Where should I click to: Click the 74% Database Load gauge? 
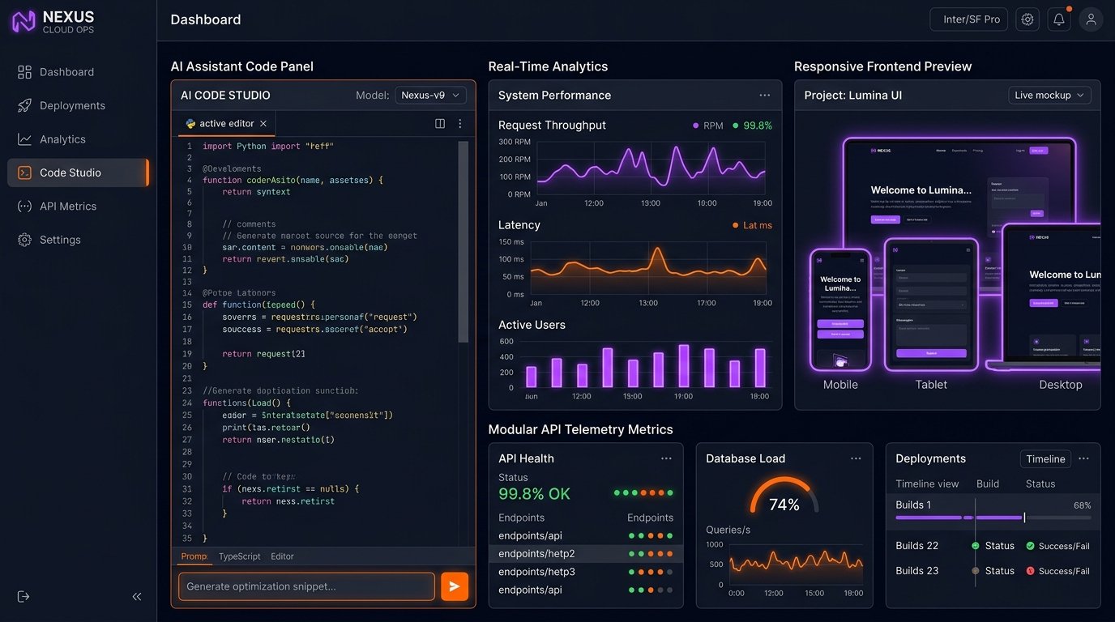[x=784, y=495]
